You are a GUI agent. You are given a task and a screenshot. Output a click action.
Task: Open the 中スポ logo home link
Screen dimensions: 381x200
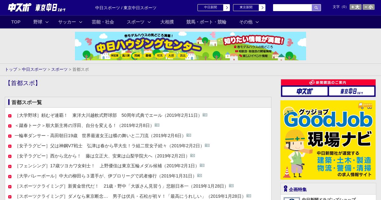pos(20,7)
